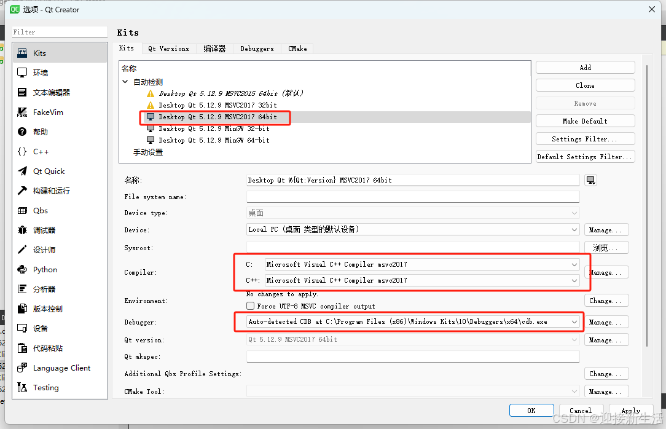Open the Device type dropdown showing 桌面

pos(412,212)
